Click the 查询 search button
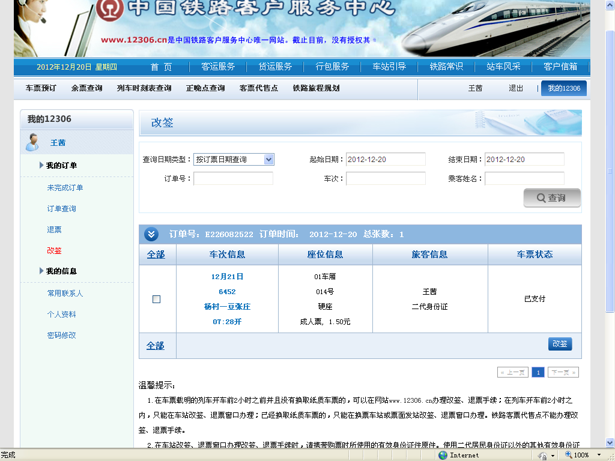The height and width of the screenshot is (461, 615). click(x=552, y=198)
